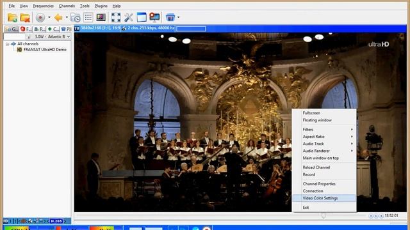Viewport: 410px width, 230px height.
Task: Switch to the F... tab with red shield
Action: [26, 29]
